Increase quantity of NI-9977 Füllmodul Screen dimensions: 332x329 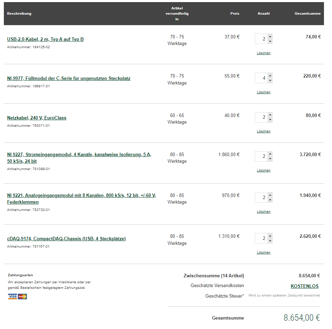click(x=270, y=75)
